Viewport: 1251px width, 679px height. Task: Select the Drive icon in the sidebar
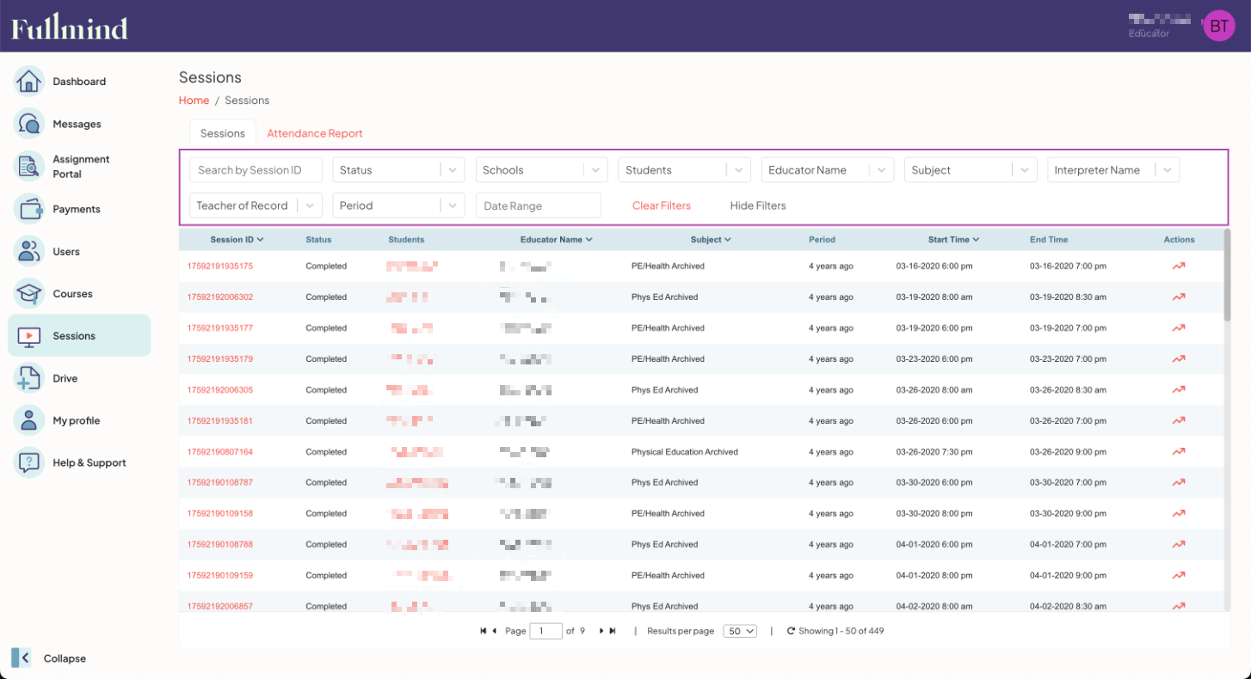click(x=30, y=378)
